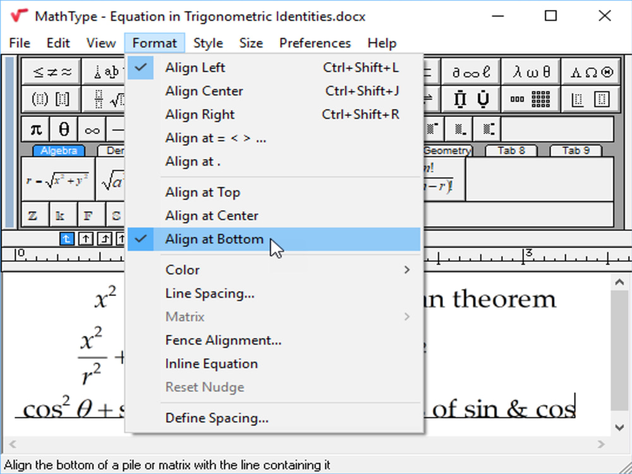Open the File menu
Viewport: 632px width, 474px height.
coord(20,43)
